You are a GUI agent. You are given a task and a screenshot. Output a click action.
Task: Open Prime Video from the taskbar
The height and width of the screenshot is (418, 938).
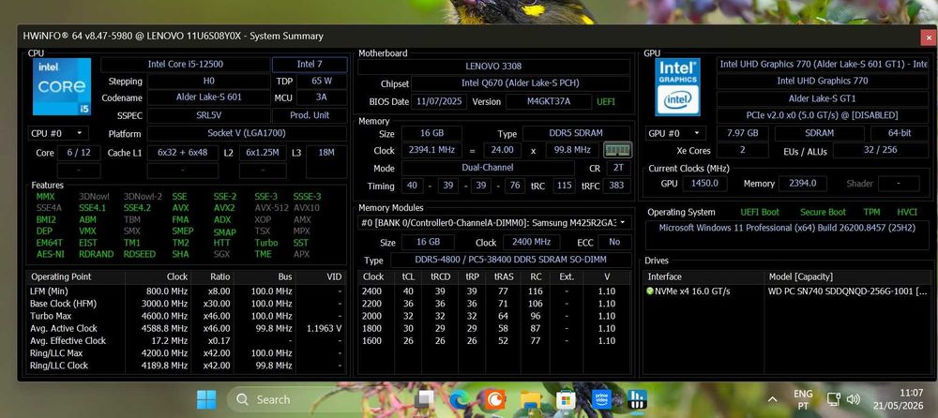tap(601, 399)
